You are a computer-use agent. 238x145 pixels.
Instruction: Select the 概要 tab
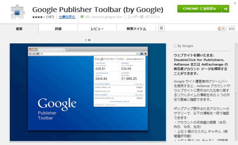(19, 29)
